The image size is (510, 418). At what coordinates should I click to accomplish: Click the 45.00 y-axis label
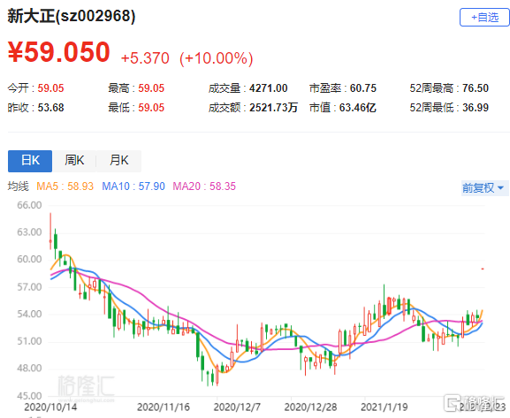[x=29, y=396]
